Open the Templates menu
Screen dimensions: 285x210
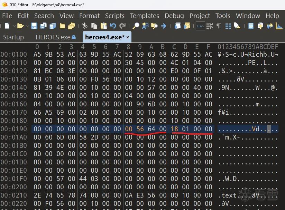[145, 16]
